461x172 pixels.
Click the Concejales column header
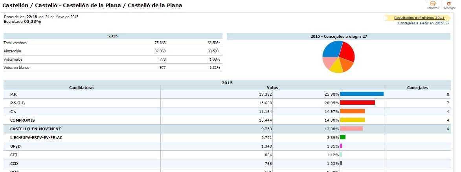(x=417, y=87)
